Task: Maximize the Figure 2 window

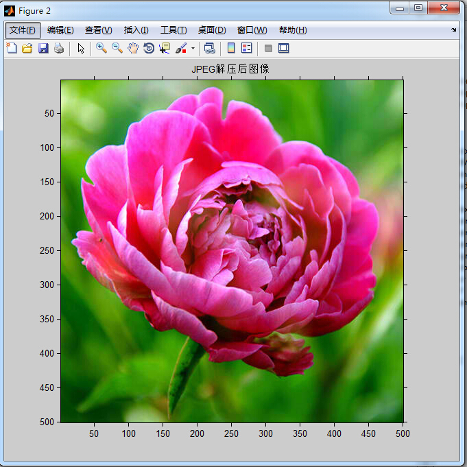Action: pyautogui.click(x=418, y=8)
